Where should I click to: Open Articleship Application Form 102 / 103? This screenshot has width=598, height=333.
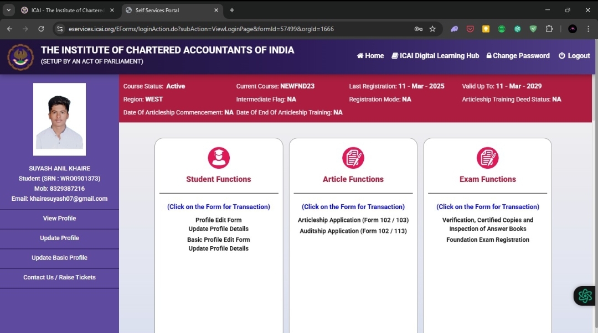pyautogui.click(x=353, y=220)
